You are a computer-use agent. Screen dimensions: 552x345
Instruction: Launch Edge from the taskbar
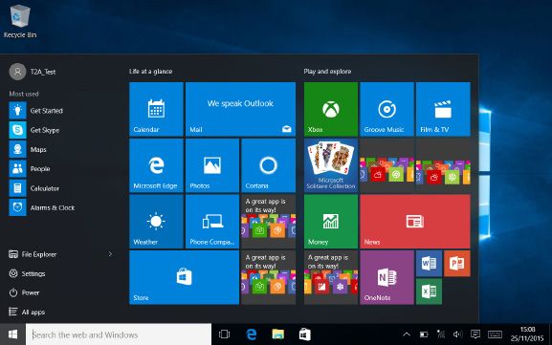[251, 334]
